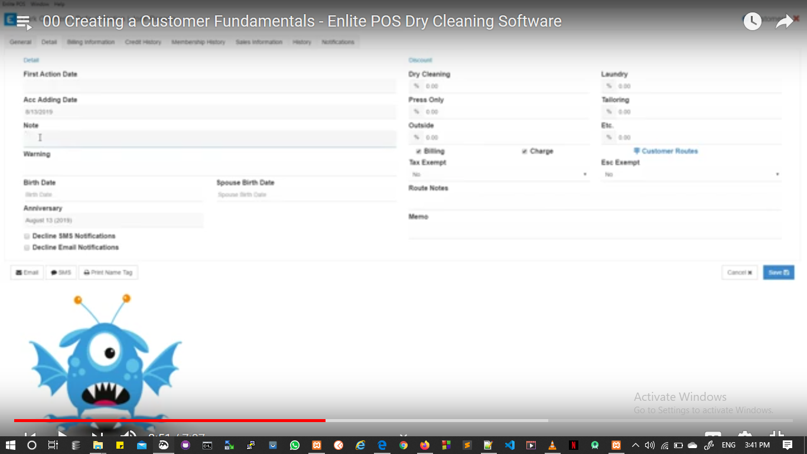
Task: Enable Decline SMS Notifications checkbox
Action: (x=27, y=236)
